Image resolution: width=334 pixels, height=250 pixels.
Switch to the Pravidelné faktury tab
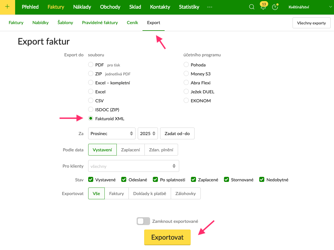tap(100, 22)
